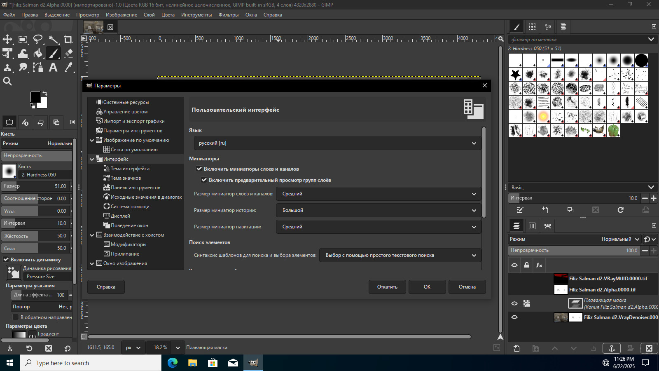Open Microsoft Edge from the taskbar
The height and width of the screenshot is (371, 659).
click(x=173, y=363)
